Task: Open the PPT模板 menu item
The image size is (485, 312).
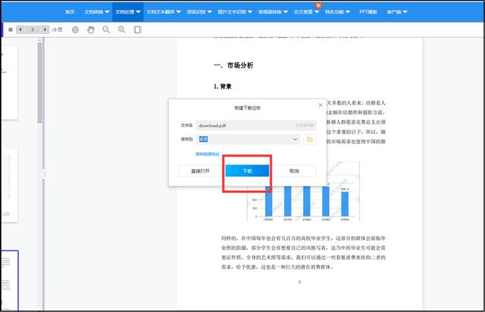Action: (x=368, y=12)
